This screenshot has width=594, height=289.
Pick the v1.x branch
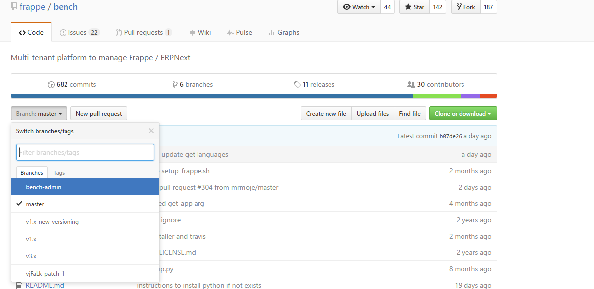coord(85,239)
